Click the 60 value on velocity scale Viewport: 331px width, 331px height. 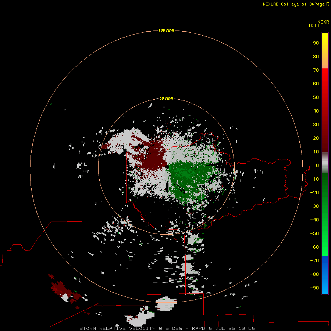[316, 84]
